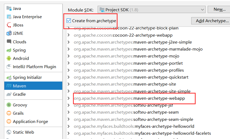This screenshot has width=230, height=139.
Task: Expand maven-archetype-webapp entry
Action: coord(68,98)
